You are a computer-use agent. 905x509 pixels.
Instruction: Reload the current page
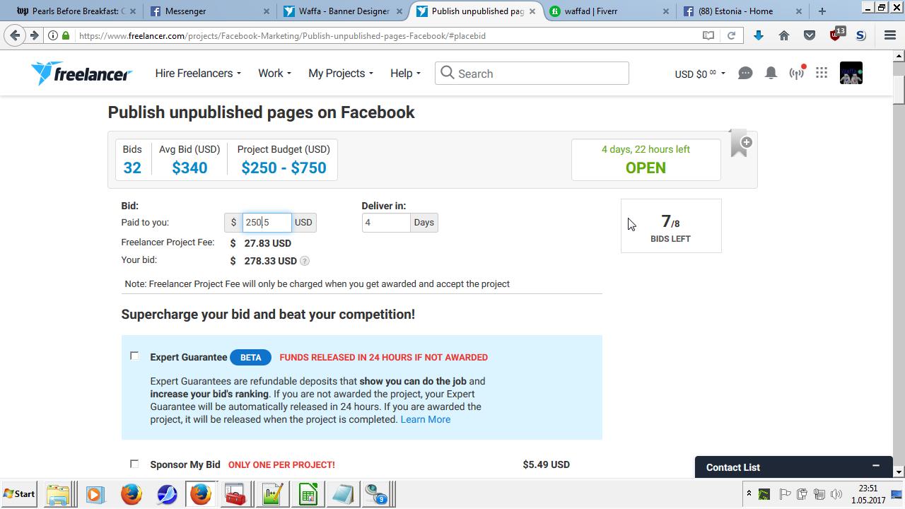[x=732, y=35]
